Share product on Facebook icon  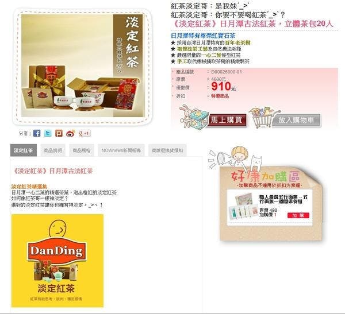tap(37, 133)
